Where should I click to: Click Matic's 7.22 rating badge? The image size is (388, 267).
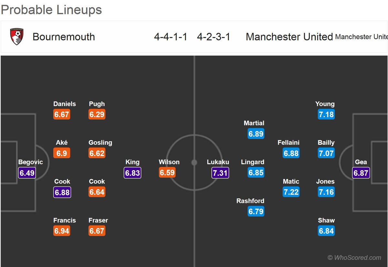tap(291, 192)
